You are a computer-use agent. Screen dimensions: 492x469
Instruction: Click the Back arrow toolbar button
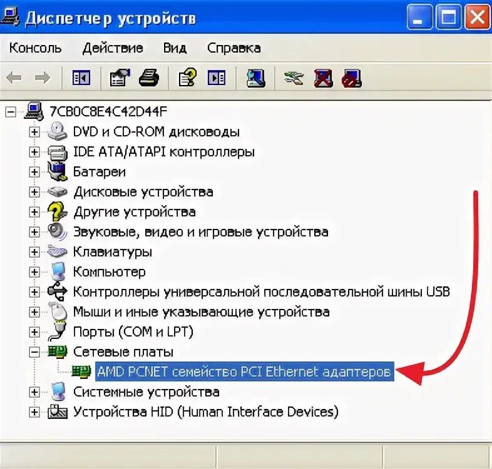tap(14, 78)
